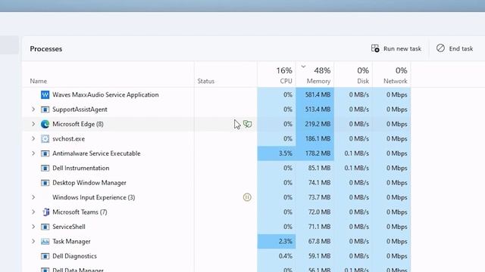
Task: Click the svchost.exe gear icon
Action: [45, 139]
